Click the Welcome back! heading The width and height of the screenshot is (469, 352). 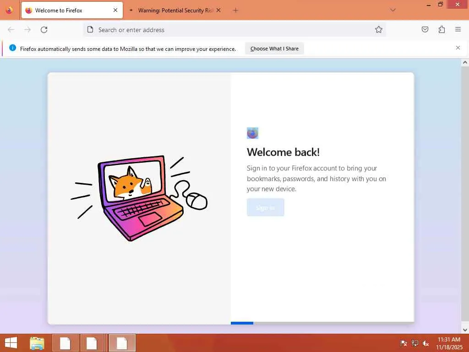click(x=283, y=152)
